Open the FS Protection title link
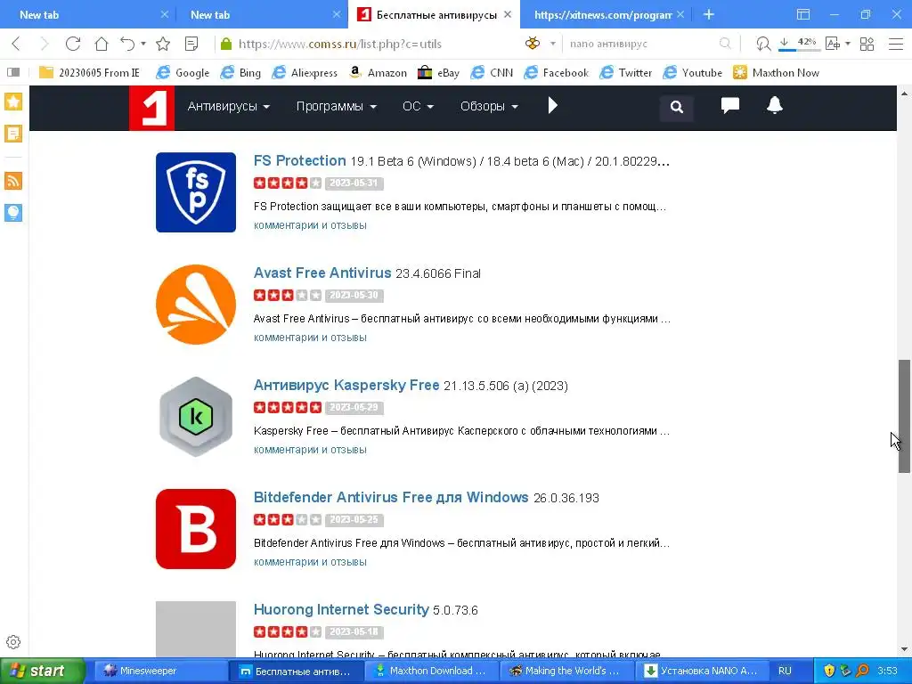The width and height of the screenshot is (912, 684). pos(299,160)
